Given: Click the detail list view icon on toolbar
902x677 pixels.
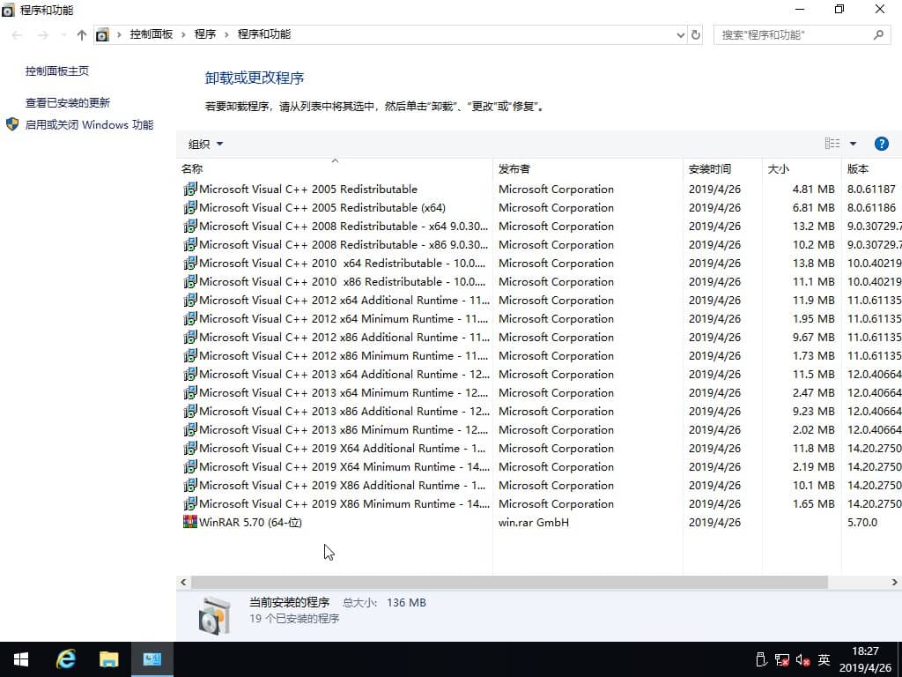Looking at the screenshot, I should pos(832,143).
